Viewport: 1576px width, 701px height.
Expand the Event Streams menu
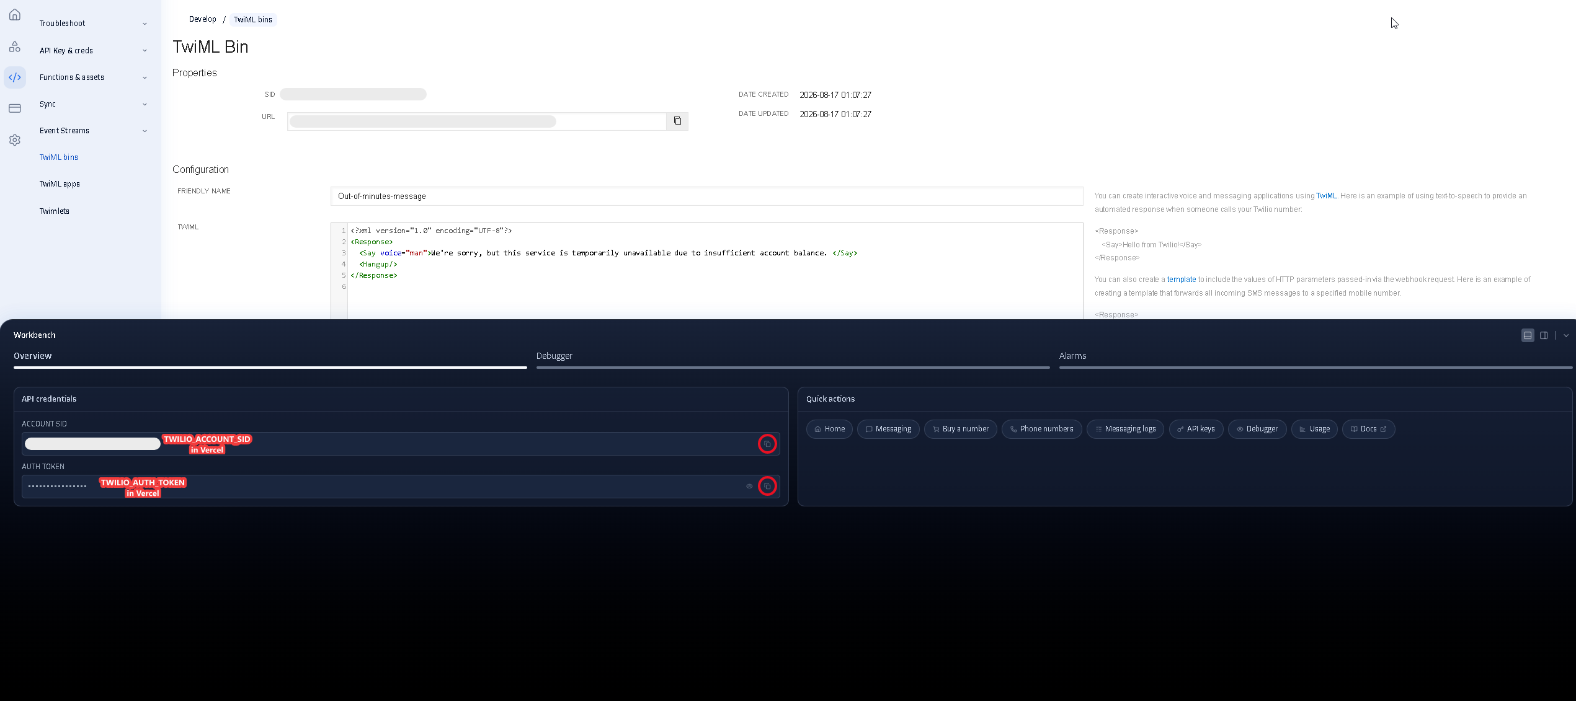92,131
